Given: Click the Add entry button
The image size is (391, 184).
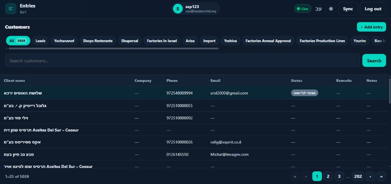Looking at the screenshot, I should pos(371,27).
